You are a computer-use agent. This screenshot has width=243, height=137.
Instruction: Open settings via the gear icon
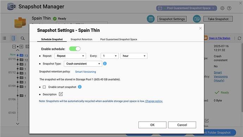click(222, 8)
